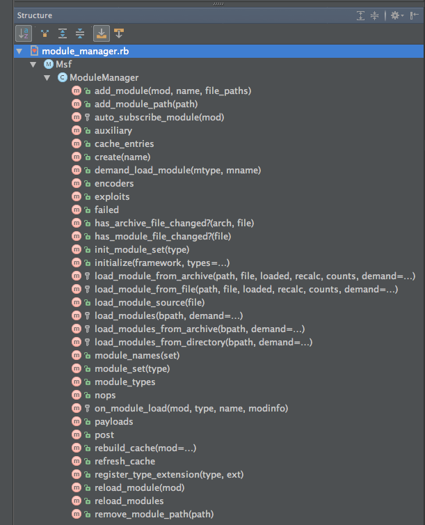Select on_module_load(mod, type, name, modinfo)
The image size is (425, 525).
pos(191,409)
